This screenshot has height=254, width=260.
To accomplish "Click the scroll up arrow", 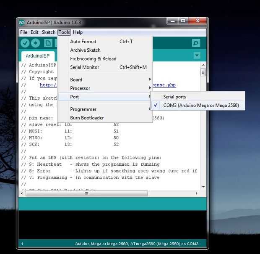I will (x=203, y=65).
